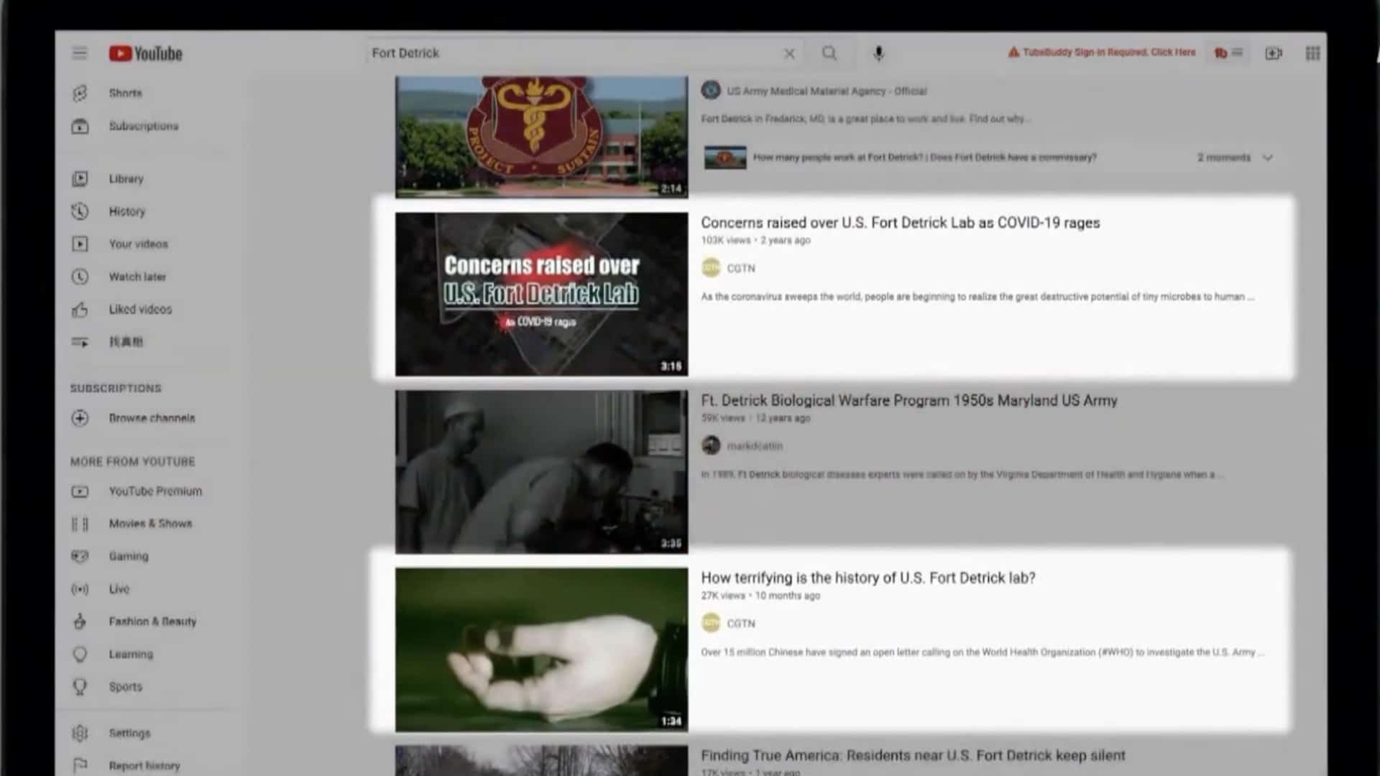Activate voice search microphone

878,53
